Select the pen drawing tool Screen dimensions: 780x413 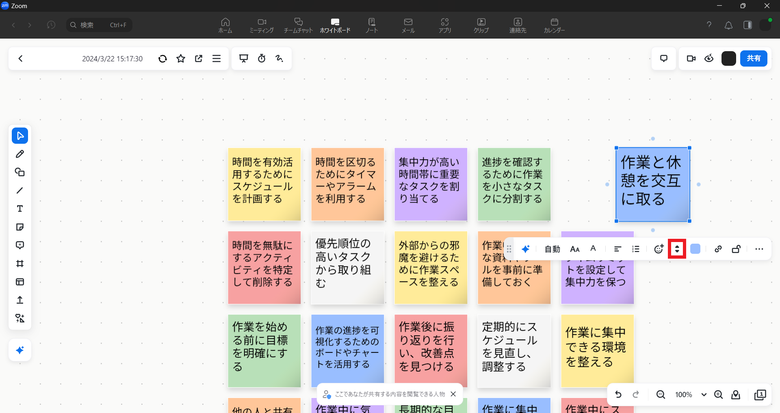coord(20,154)
